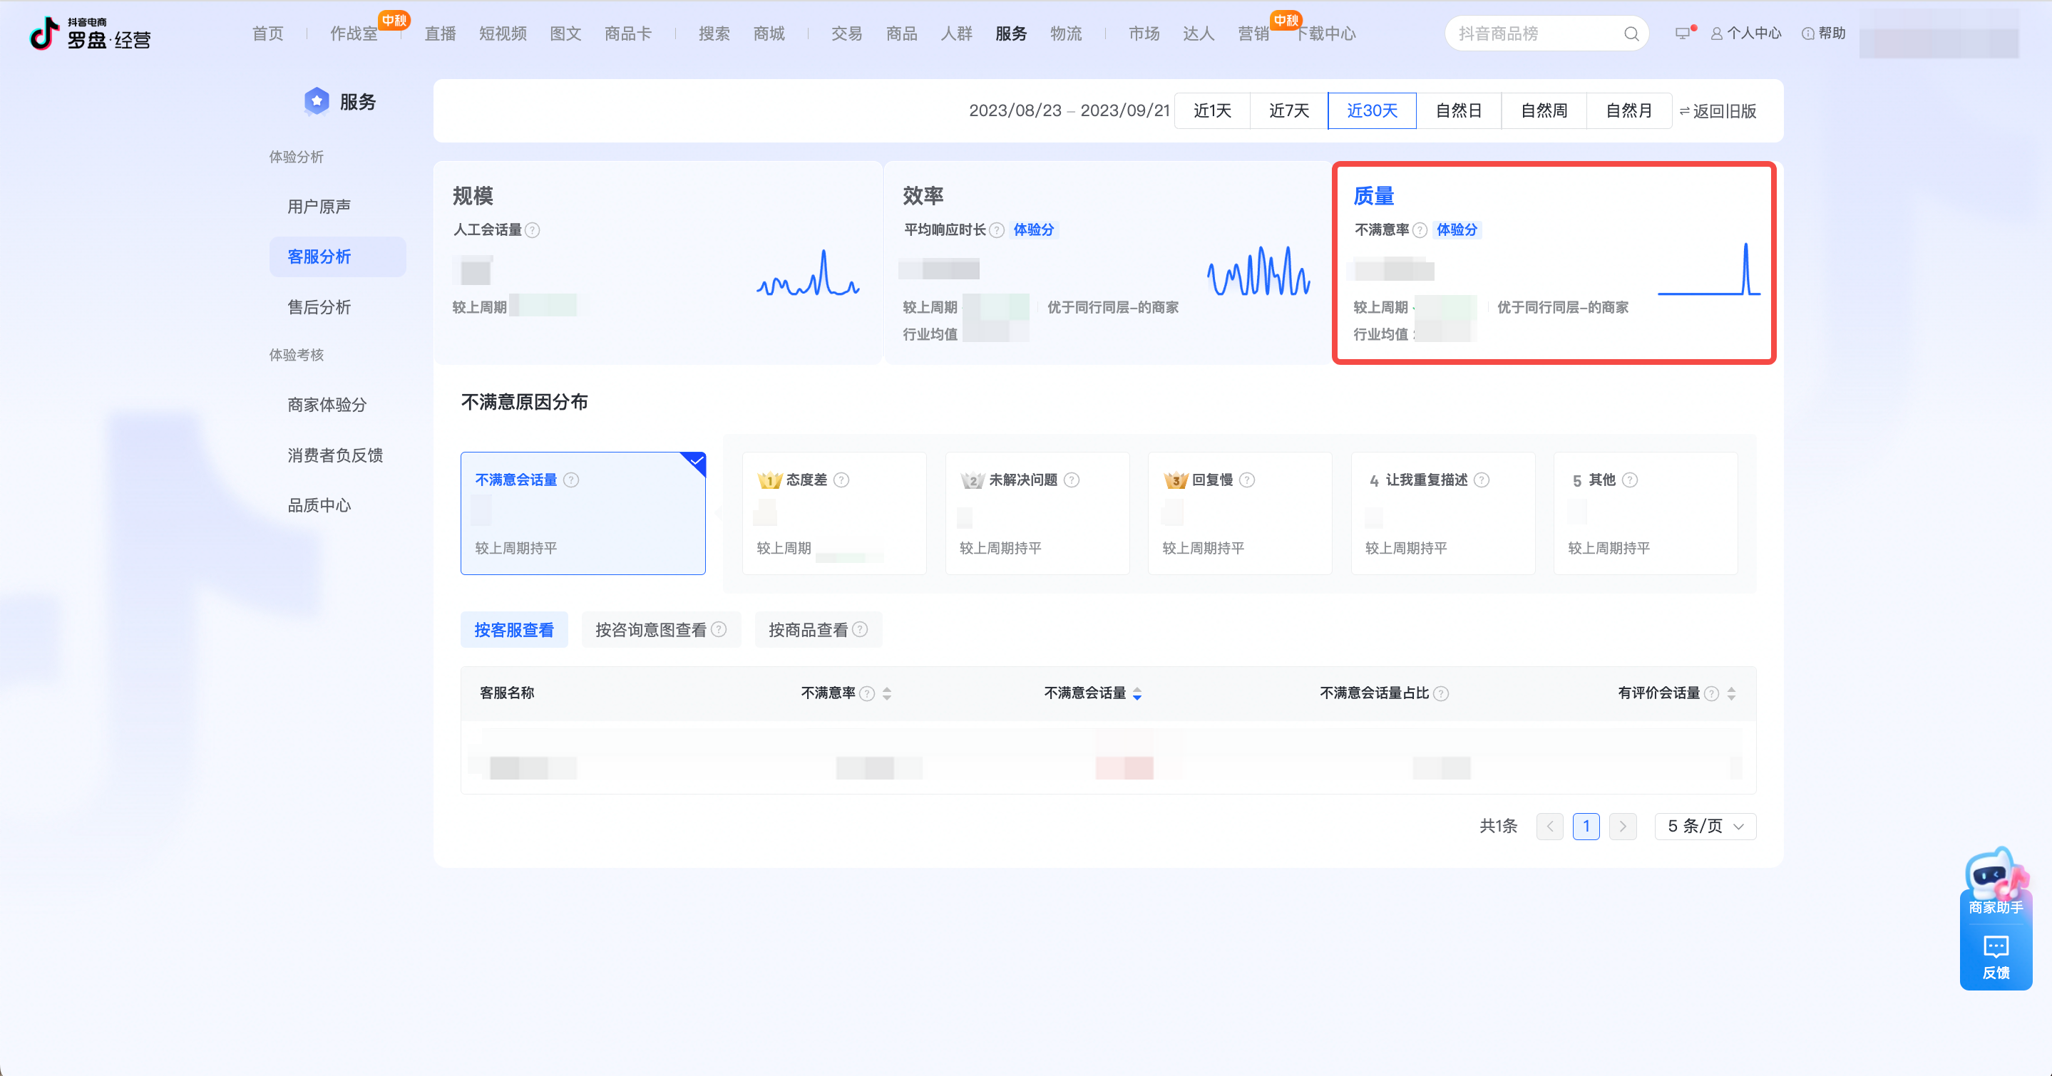Image resolution: width=2052 pixels, height=1076 pixels.
Task: Open the notification screen icon
Action: coord(1681,33)
